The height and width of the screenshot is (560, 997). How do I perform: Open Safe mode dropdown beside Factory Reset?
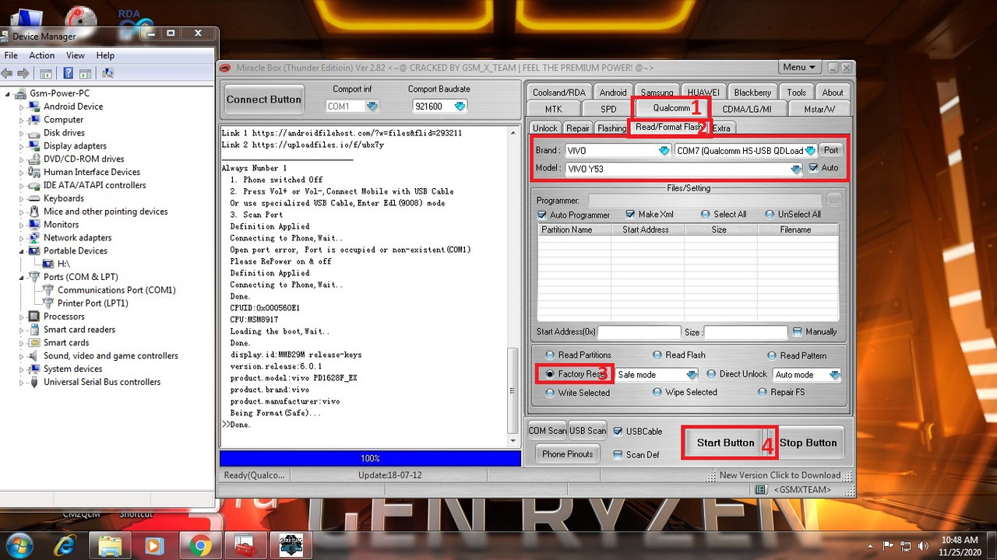click(691, 375)
